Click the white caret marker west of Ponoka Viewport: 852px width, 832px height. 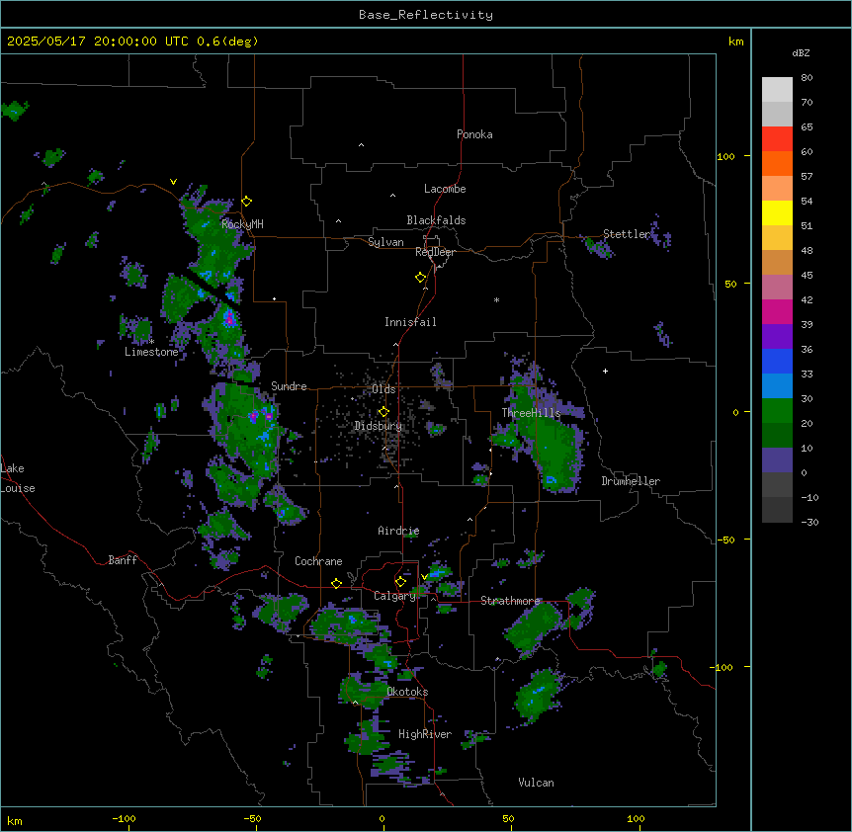pos(361,145)
